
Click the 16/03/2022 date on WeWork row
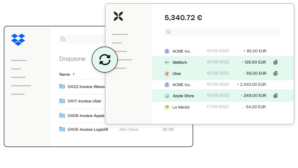218,62
